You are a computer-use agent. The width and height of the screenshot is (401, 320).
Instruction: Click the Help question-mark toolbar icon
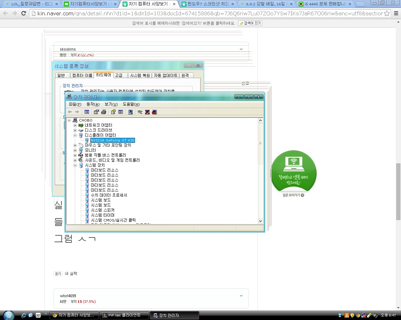point(113,112)
